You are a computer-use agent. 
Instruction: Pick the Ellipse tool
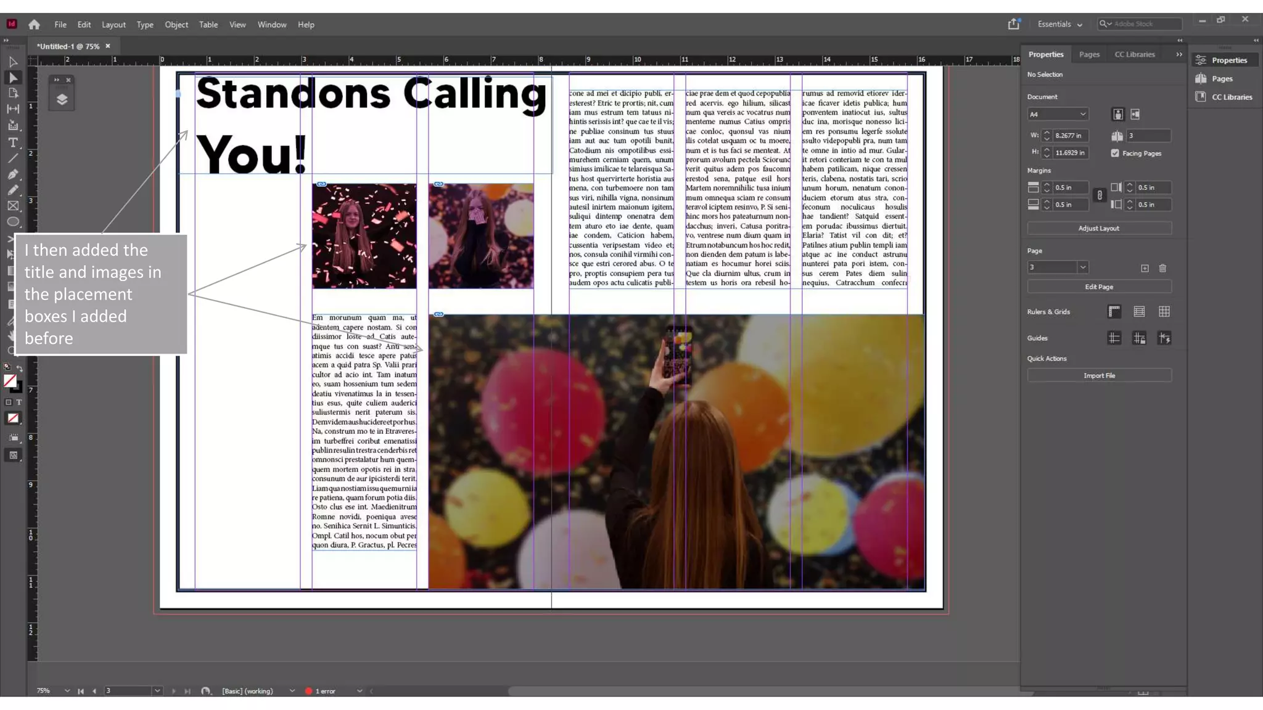13,222
